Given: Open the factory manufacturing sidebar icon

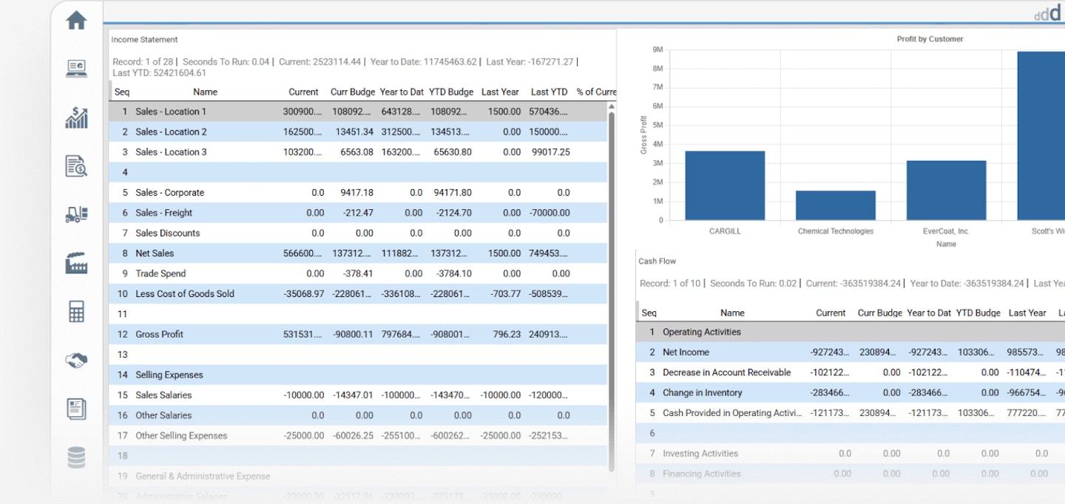Looking at the screenshot, I should click(76, 263).
